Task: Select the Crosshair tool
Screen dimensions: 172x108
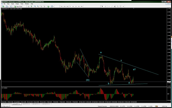Action: point(105,6)
